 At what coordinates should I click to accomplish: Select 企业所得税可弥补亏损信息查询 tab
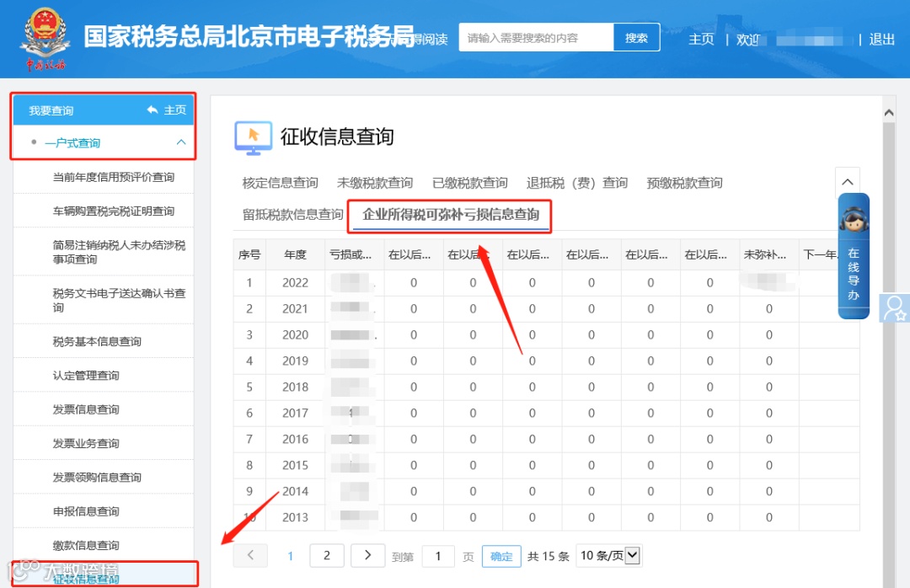(x=450, y=215)
